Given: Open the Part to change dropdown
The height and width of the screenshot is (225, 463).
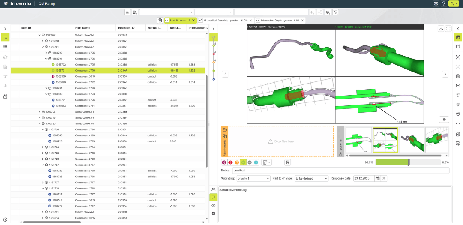Looking at the screenshot, I should 312,178.
